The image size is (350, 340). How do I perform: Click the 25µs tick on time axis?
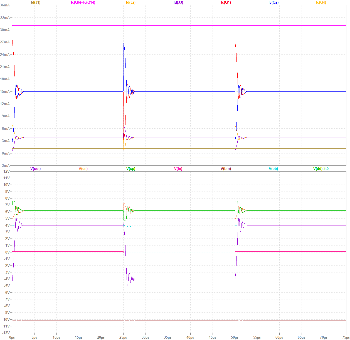123,337
